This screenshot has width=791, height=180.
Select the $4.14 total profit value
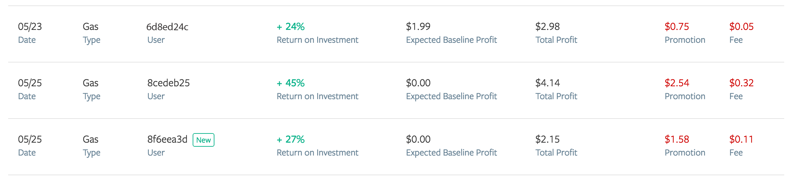pyautogui.click(x=548, y=83)
